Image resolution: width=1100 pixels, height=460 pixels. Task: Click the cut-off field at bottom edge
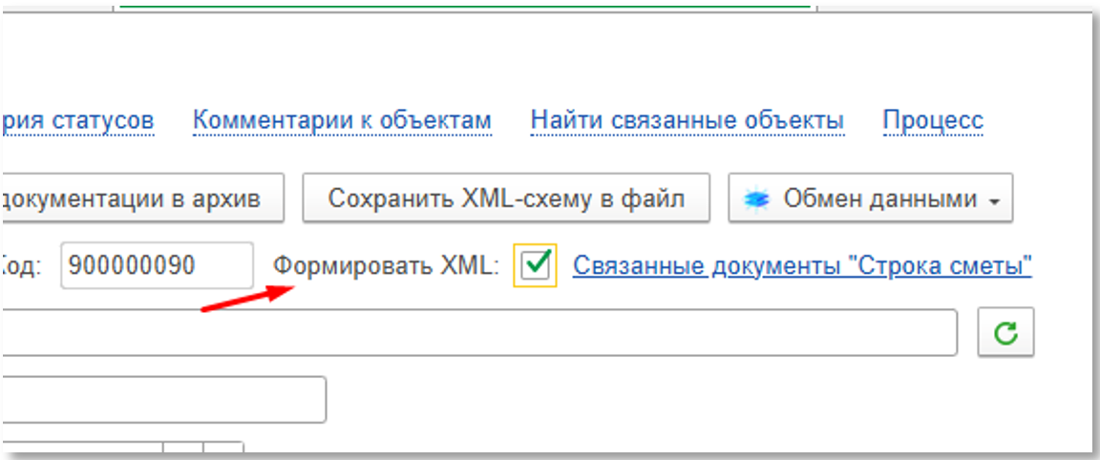point(81,449)
